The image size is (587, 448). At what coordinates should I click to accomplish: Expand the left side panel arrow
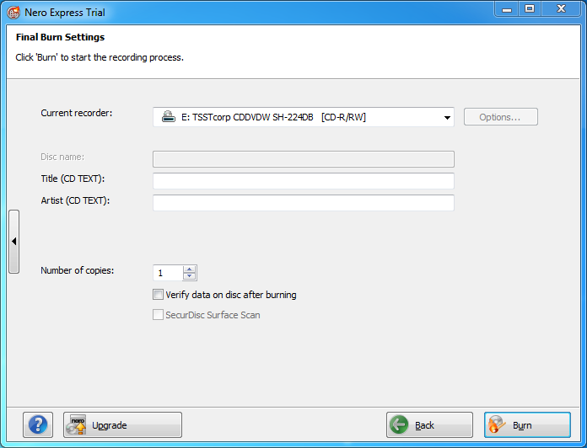[x=13, y=242]
